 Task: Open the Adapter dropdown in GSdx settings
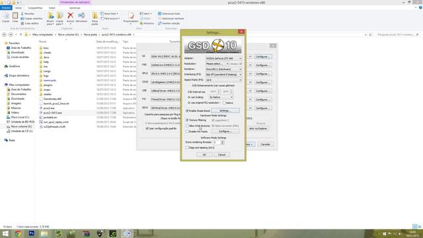click(x=223, y=58)
